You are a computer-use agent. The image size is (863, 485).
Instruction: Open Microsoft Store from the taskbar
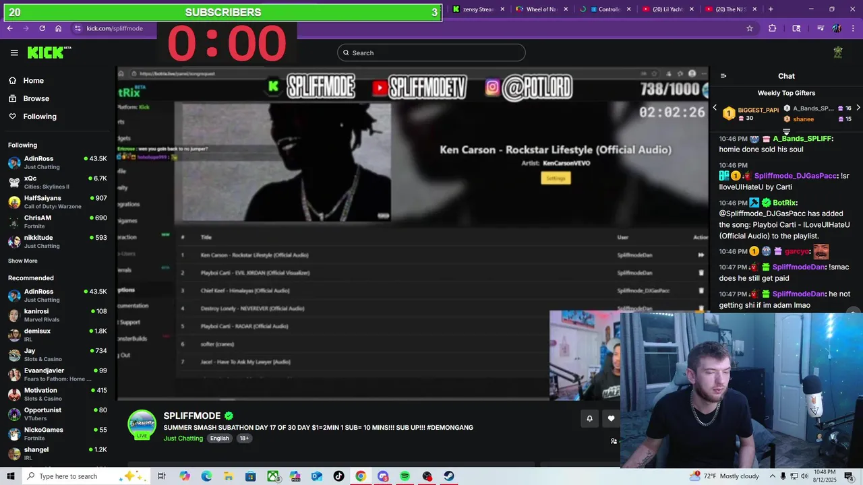click(x=250, y=476)
